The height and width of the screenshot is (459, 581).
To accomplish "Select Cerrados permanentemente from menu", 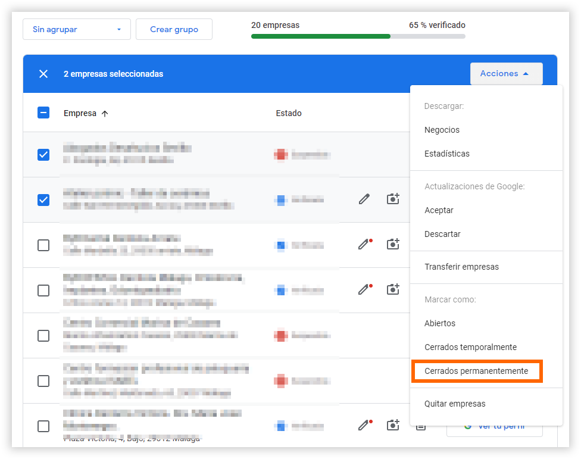I will pos(476,371).
